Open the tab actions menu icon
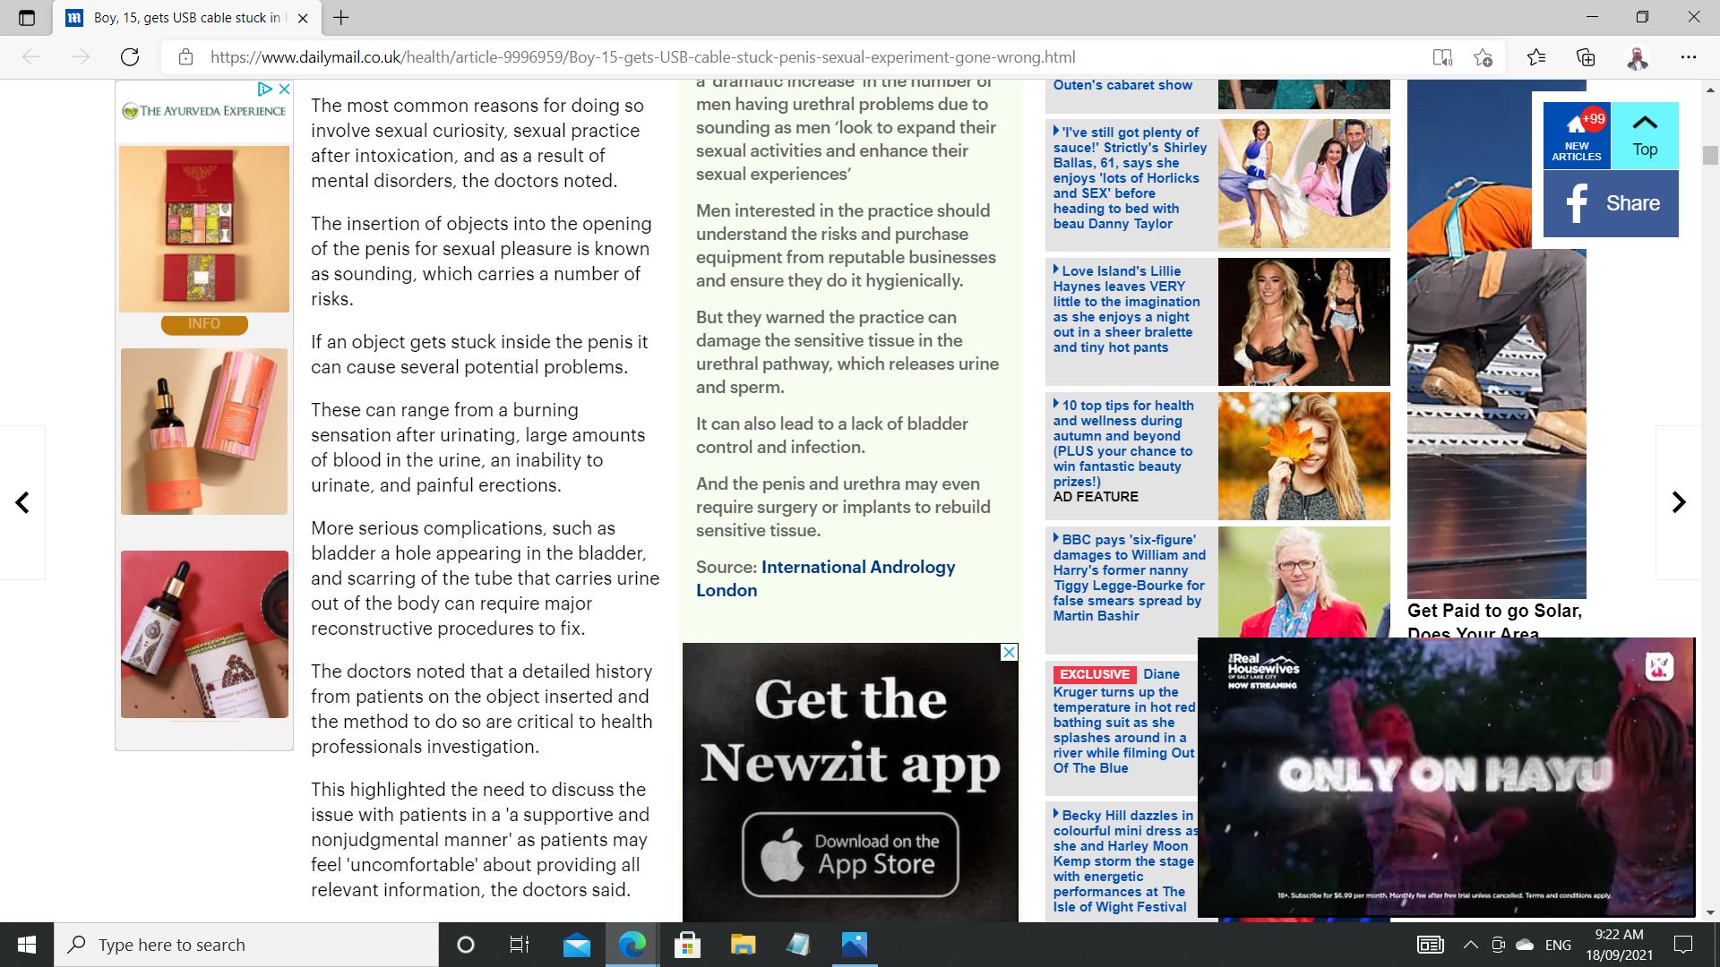 (x=27, y=17)
